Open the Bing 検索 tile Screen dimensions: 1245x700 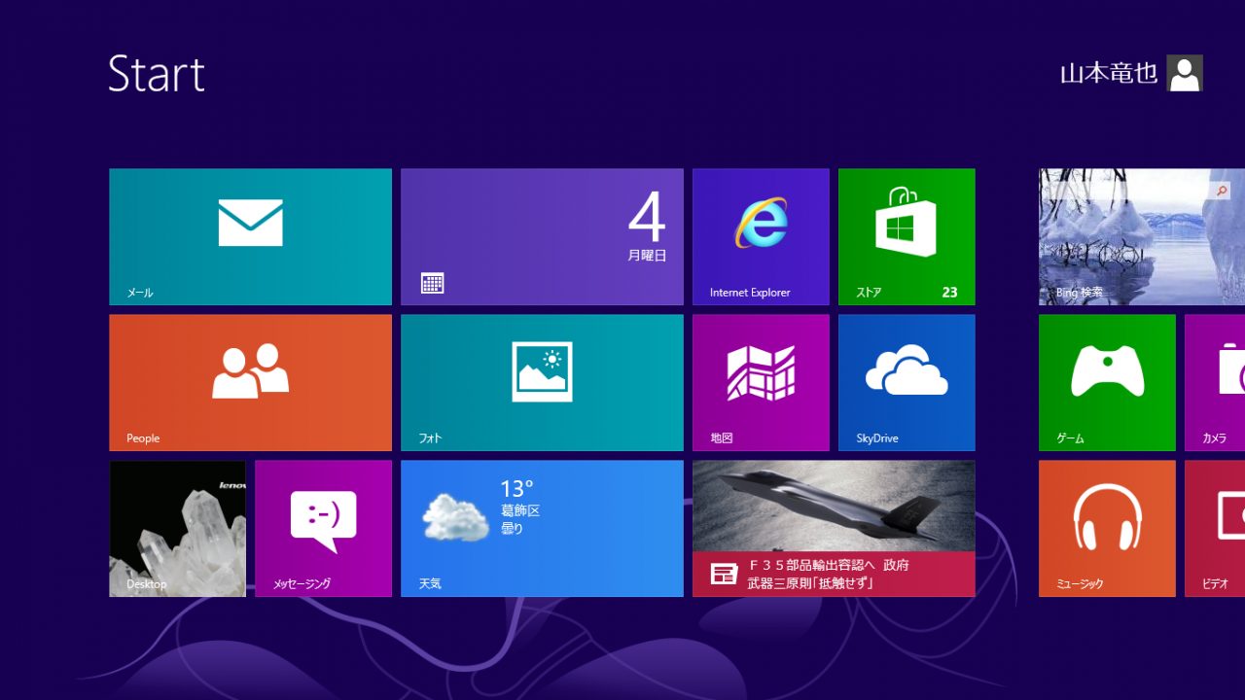(1142, 236)
